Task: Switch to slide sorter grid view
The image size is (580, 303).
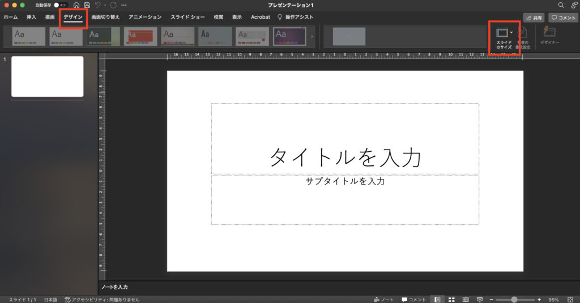Action: coord(452,299)
